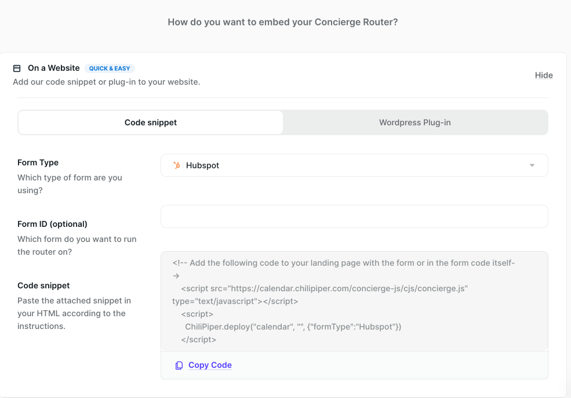The image size is (571, 398).
Task: Click 'Add our code snippet or plug-in' description
Action: coord(107,82)
